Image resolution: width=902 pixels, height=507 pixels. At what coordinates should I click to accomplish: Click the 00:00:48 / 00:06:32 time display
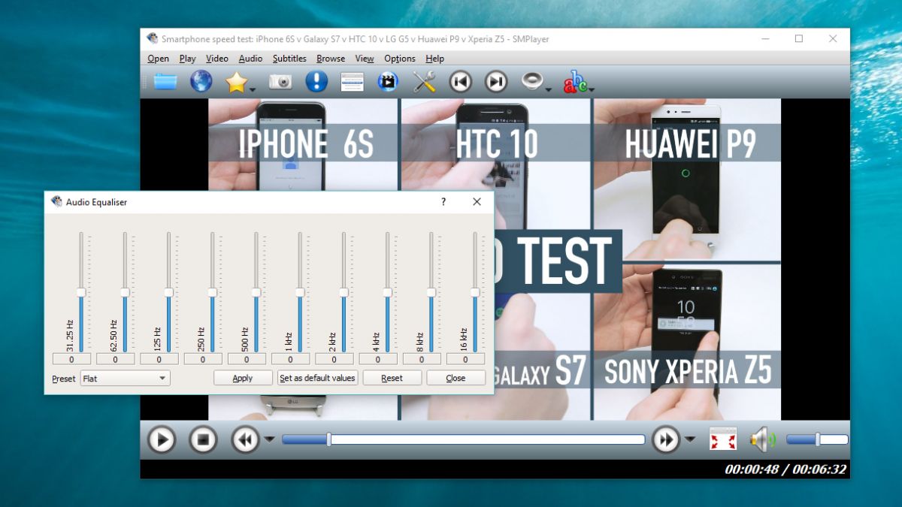click(x=785, y=469)
